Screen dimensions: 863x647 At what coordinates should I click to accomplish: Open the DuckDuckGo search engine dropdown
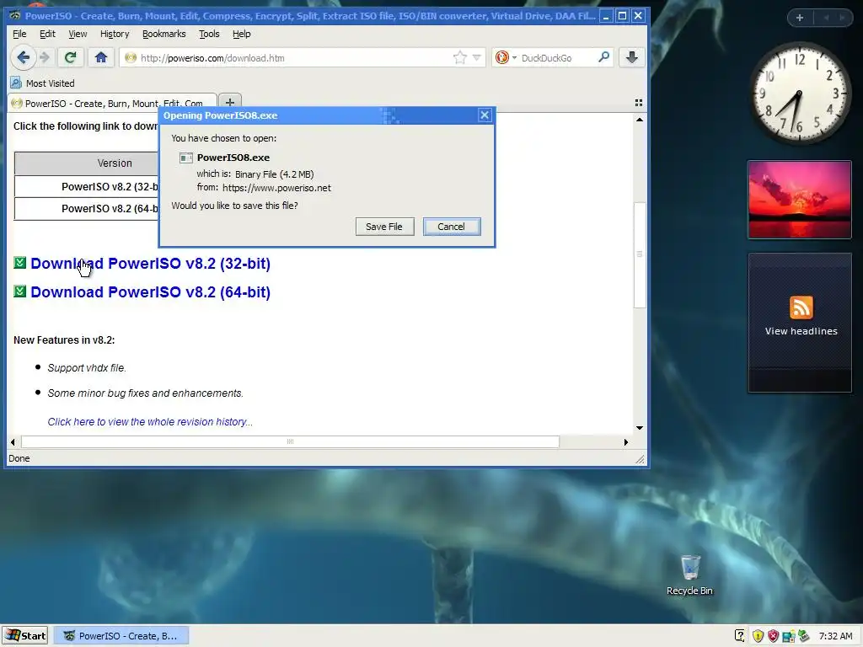506,58
